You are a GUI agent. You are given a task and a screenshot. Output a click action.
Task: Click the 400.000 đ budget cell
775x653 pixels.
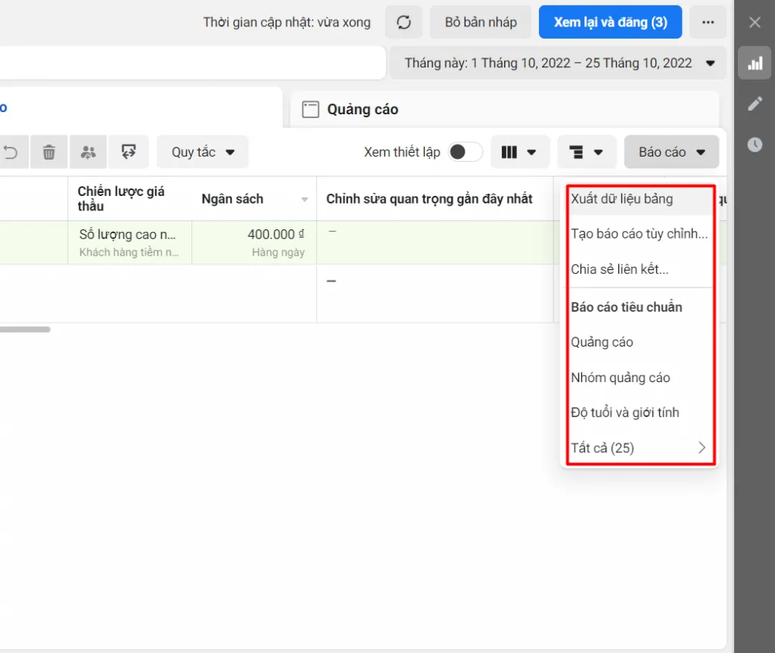pos(254,242)
